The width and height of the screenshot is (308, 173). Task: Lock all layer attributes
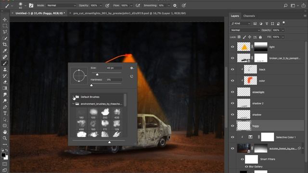point(260,37)
